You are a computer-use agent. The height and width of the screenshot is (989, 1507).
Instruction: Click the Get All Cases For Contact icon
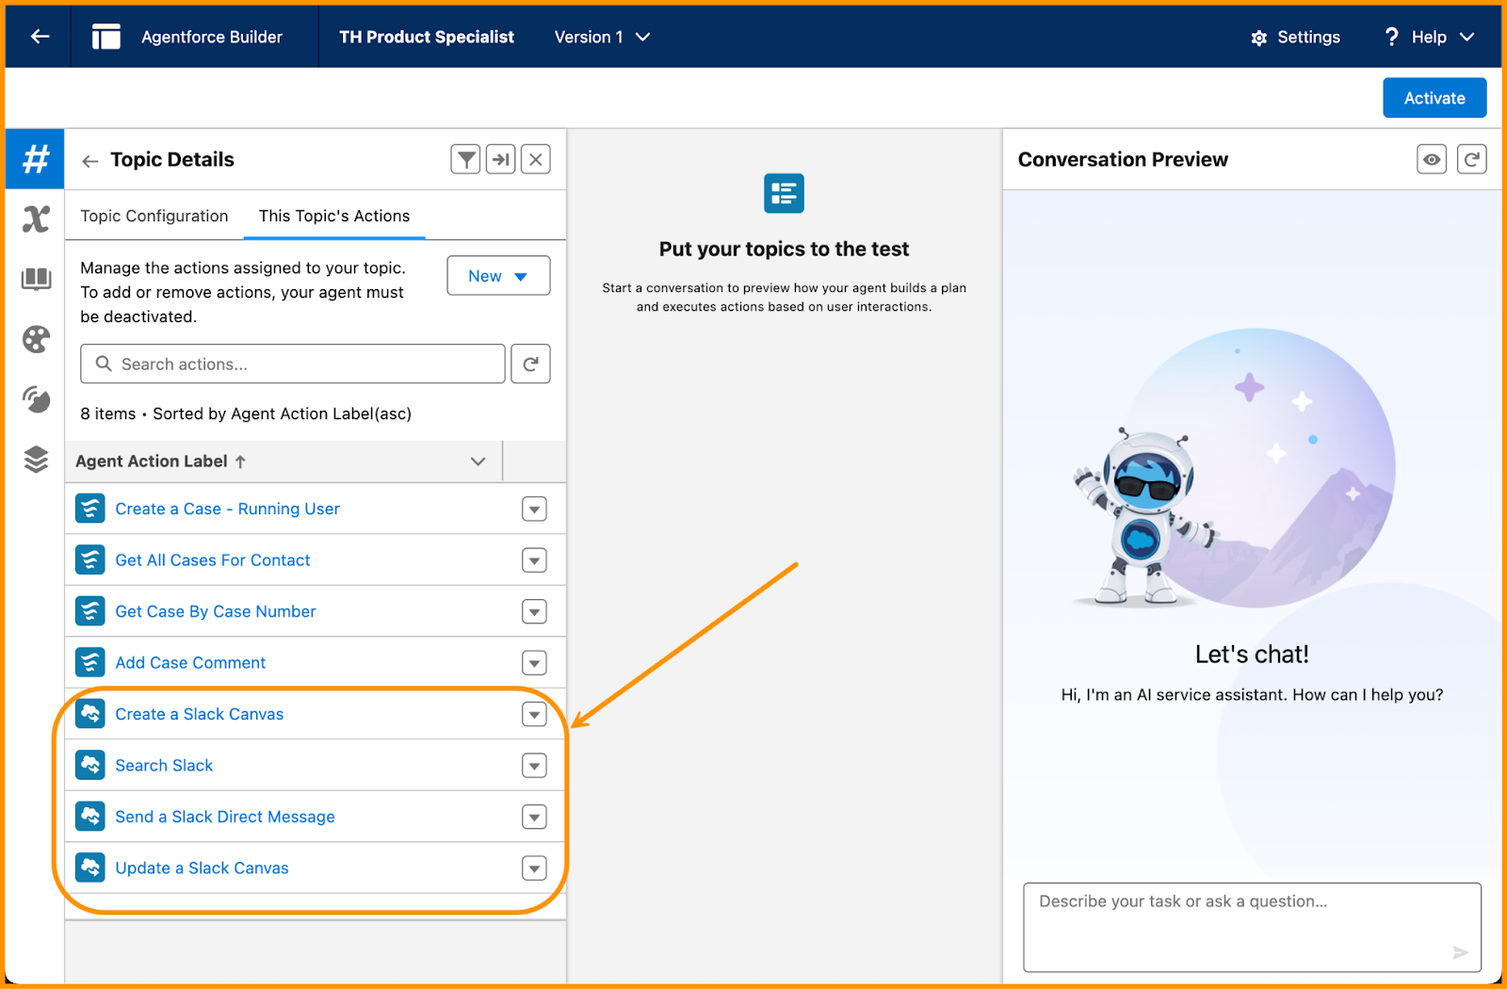coord(90,560)
